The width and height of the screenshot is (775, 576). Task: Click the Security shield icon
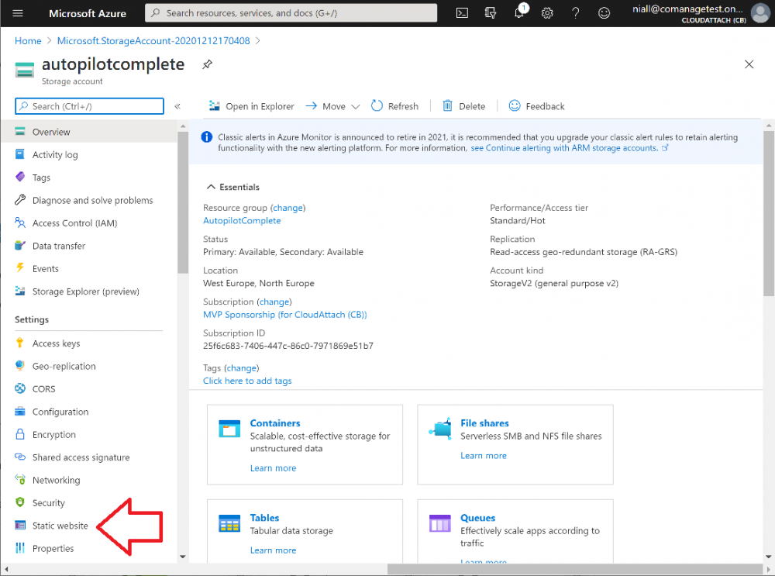pos(20,502)
